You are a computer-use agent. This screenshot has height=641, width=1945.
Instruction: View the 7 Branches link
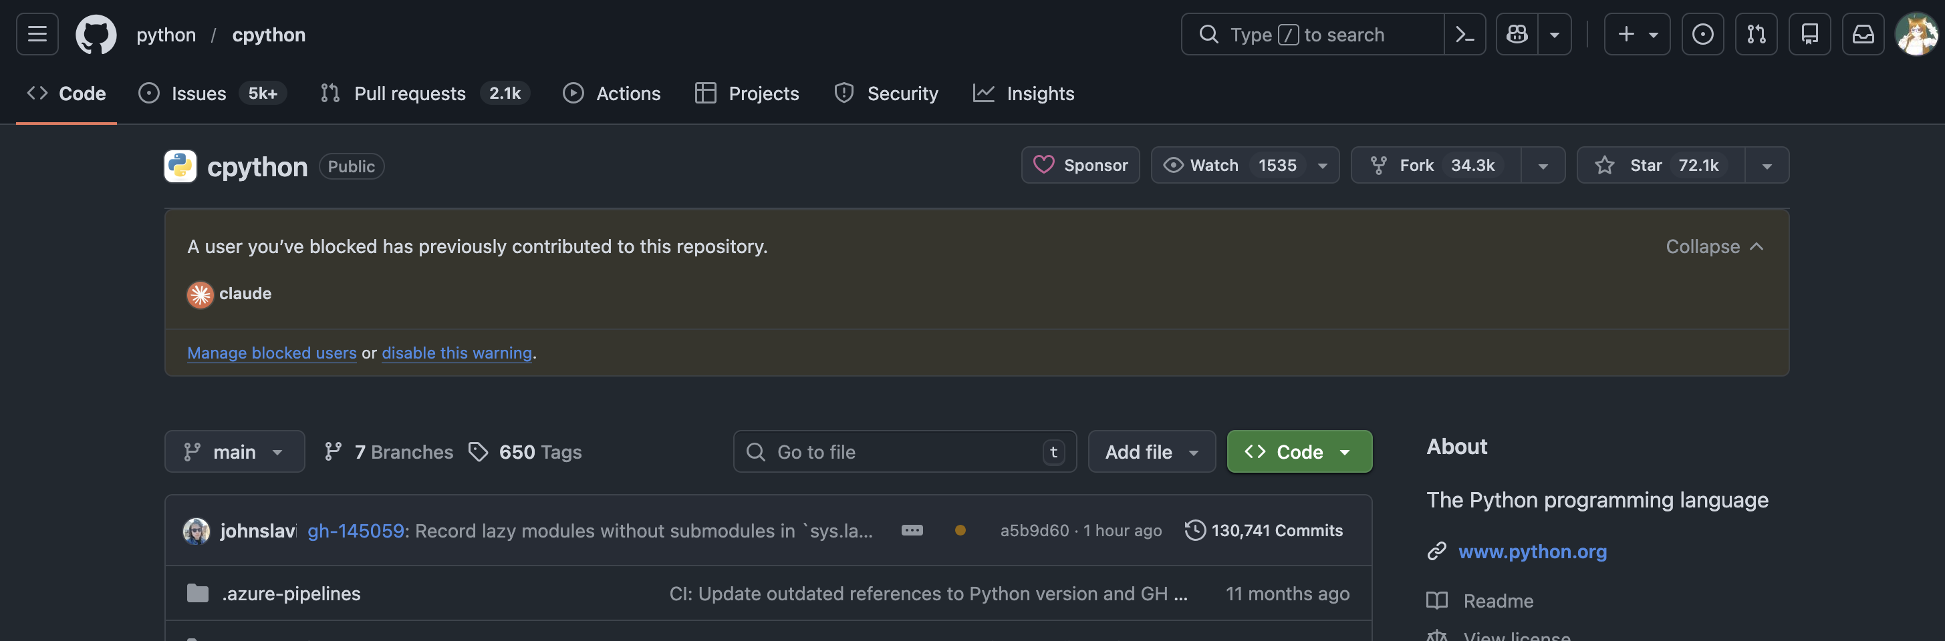[389, 452]
